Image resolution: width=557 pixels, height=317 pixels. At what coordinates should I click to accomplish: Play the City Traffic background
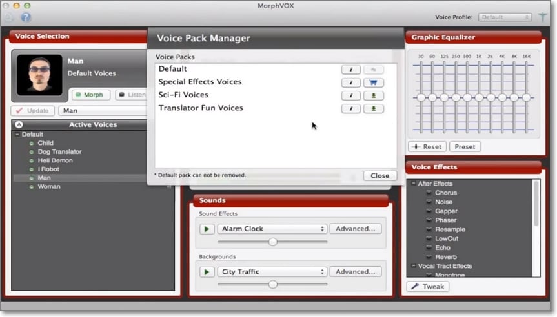point(207,272)
